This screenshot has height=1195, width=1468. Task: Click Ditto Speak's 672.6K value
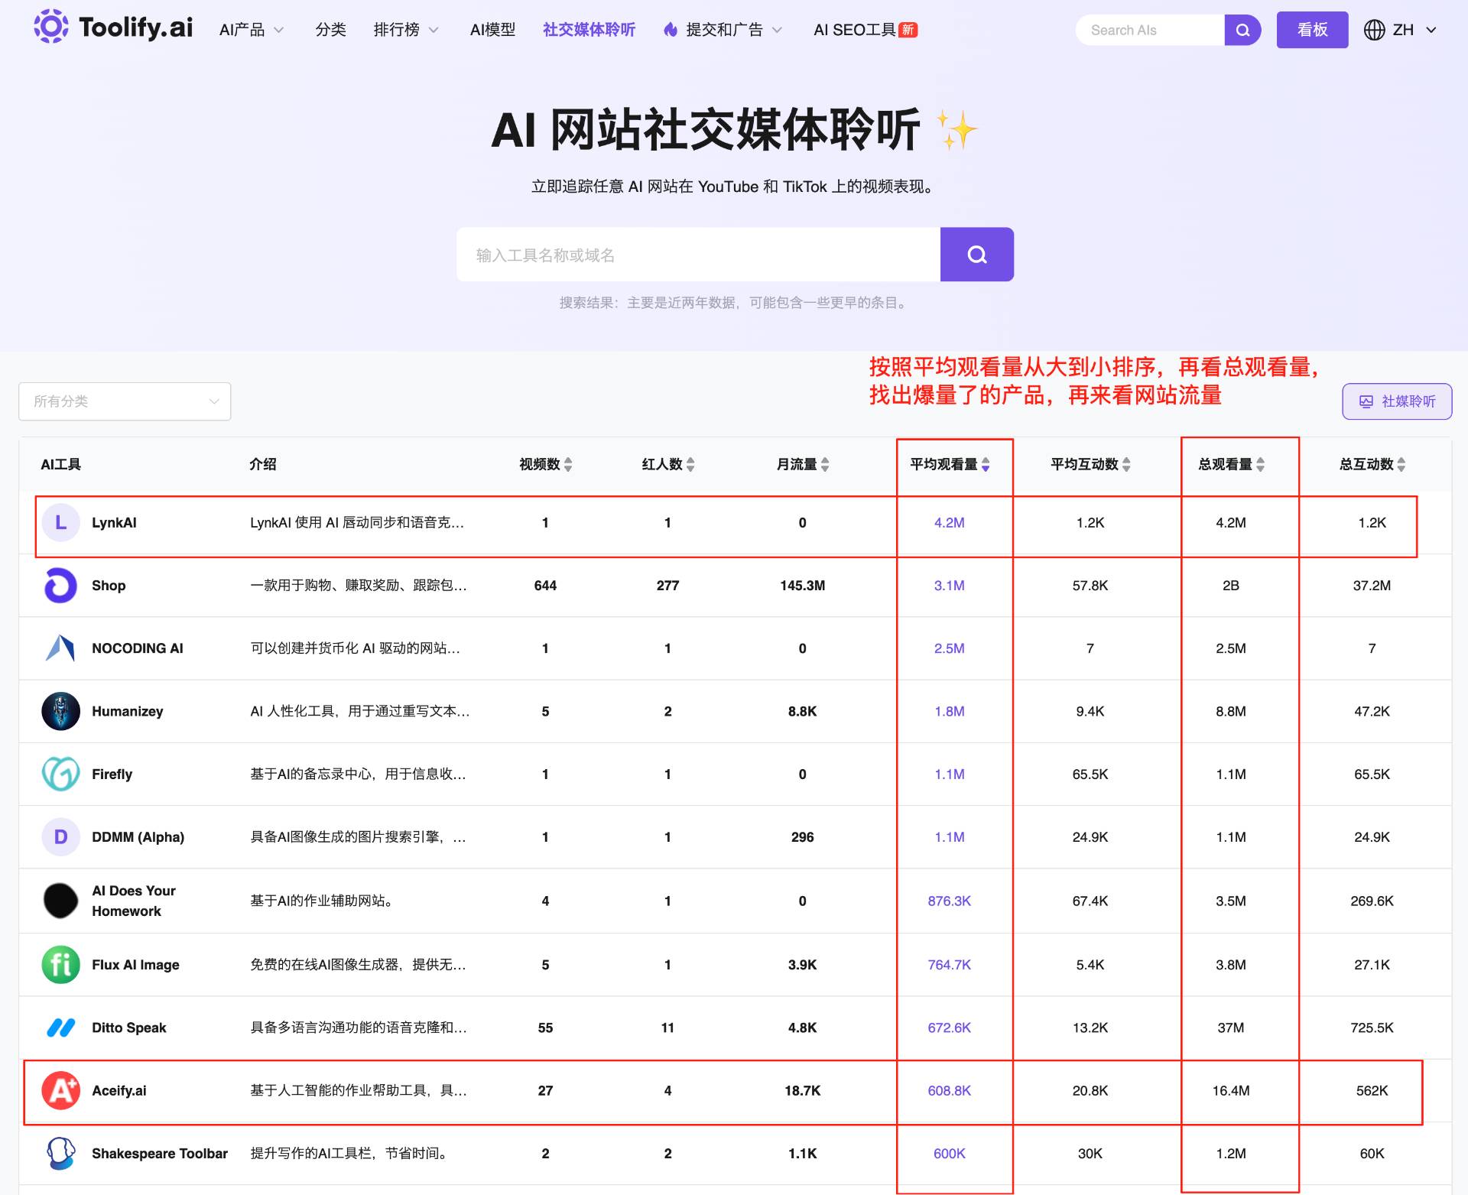pos(950,1028)
